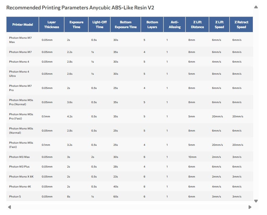Select the Light-Off Time header cell
Viewport: 267px width, 215px height.
coord(100,24)
